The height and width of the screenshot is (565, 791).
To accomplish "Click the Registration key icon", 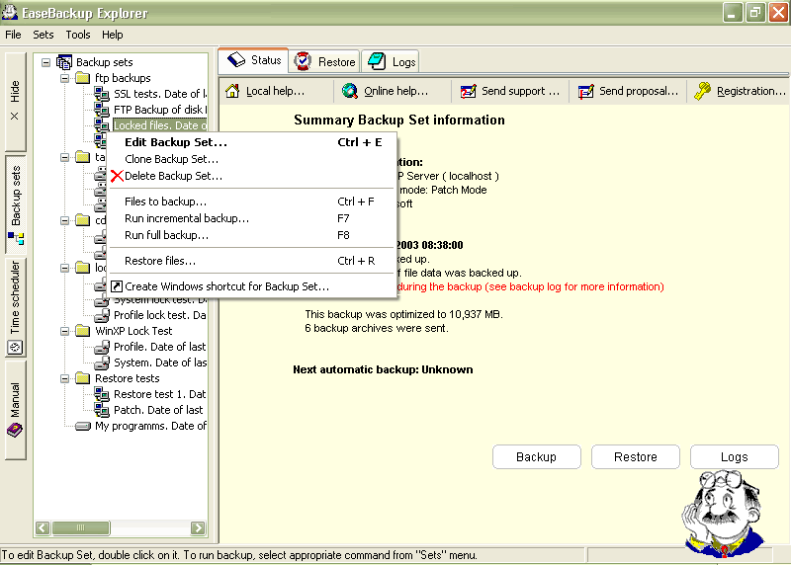I will click(703, 91).
